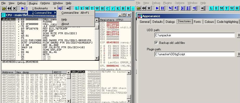
Task: Switch to Code highlighting tab
Action: click(228, 22)
